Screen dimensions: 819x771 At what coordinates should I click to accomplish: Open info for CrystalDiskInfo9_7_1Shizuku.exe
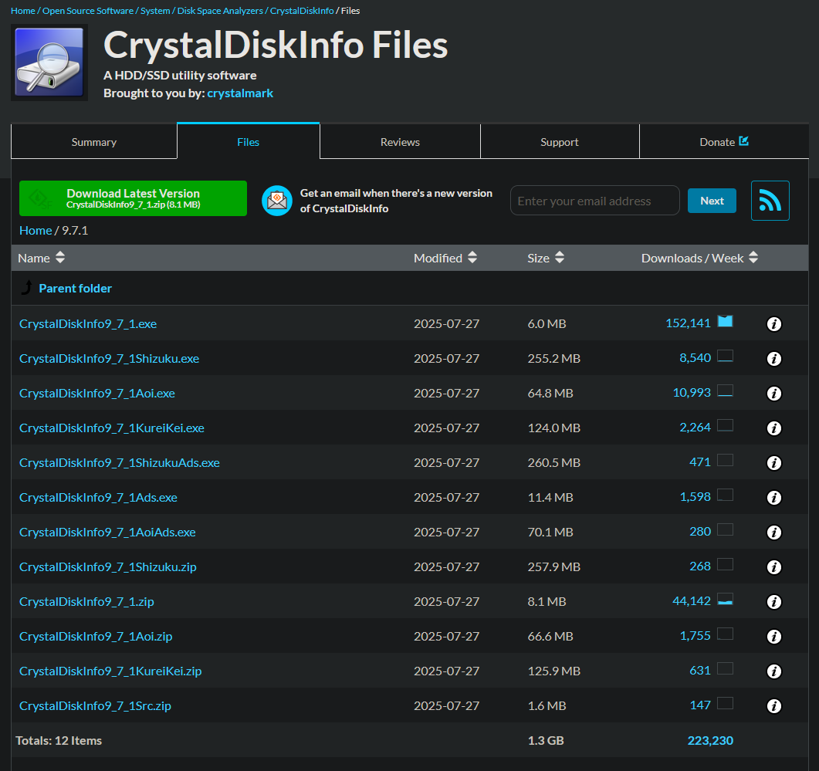(773, 359)
